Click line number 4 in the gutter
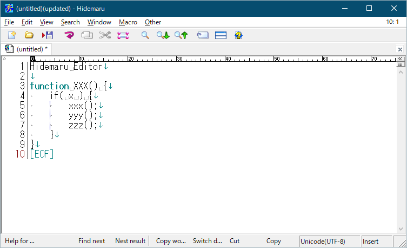407x248 pixels. 22,96
